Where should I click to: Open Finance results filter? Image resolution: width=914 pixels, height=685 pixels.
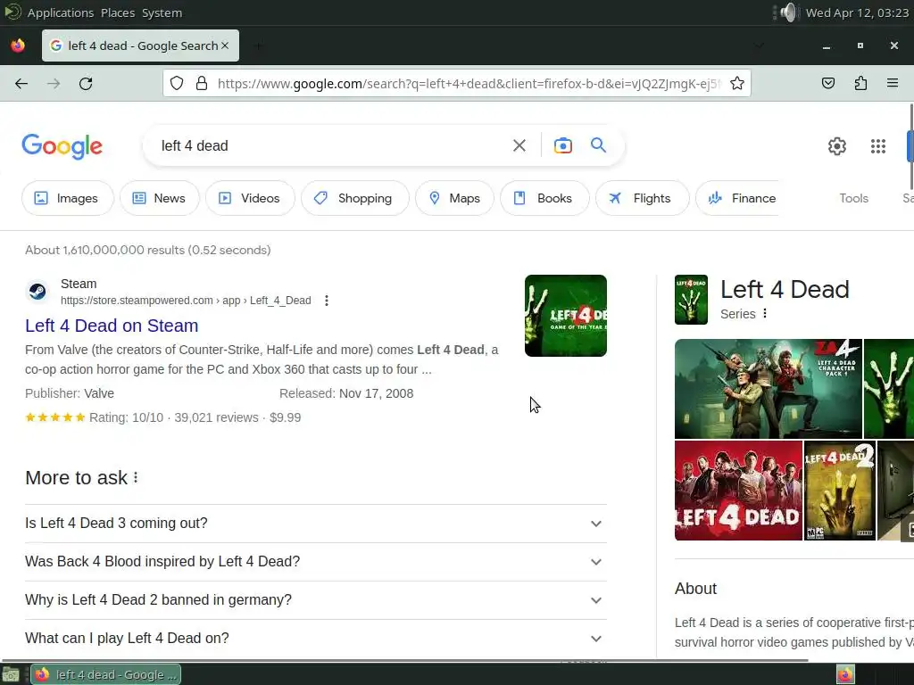[x=737, y=198]
